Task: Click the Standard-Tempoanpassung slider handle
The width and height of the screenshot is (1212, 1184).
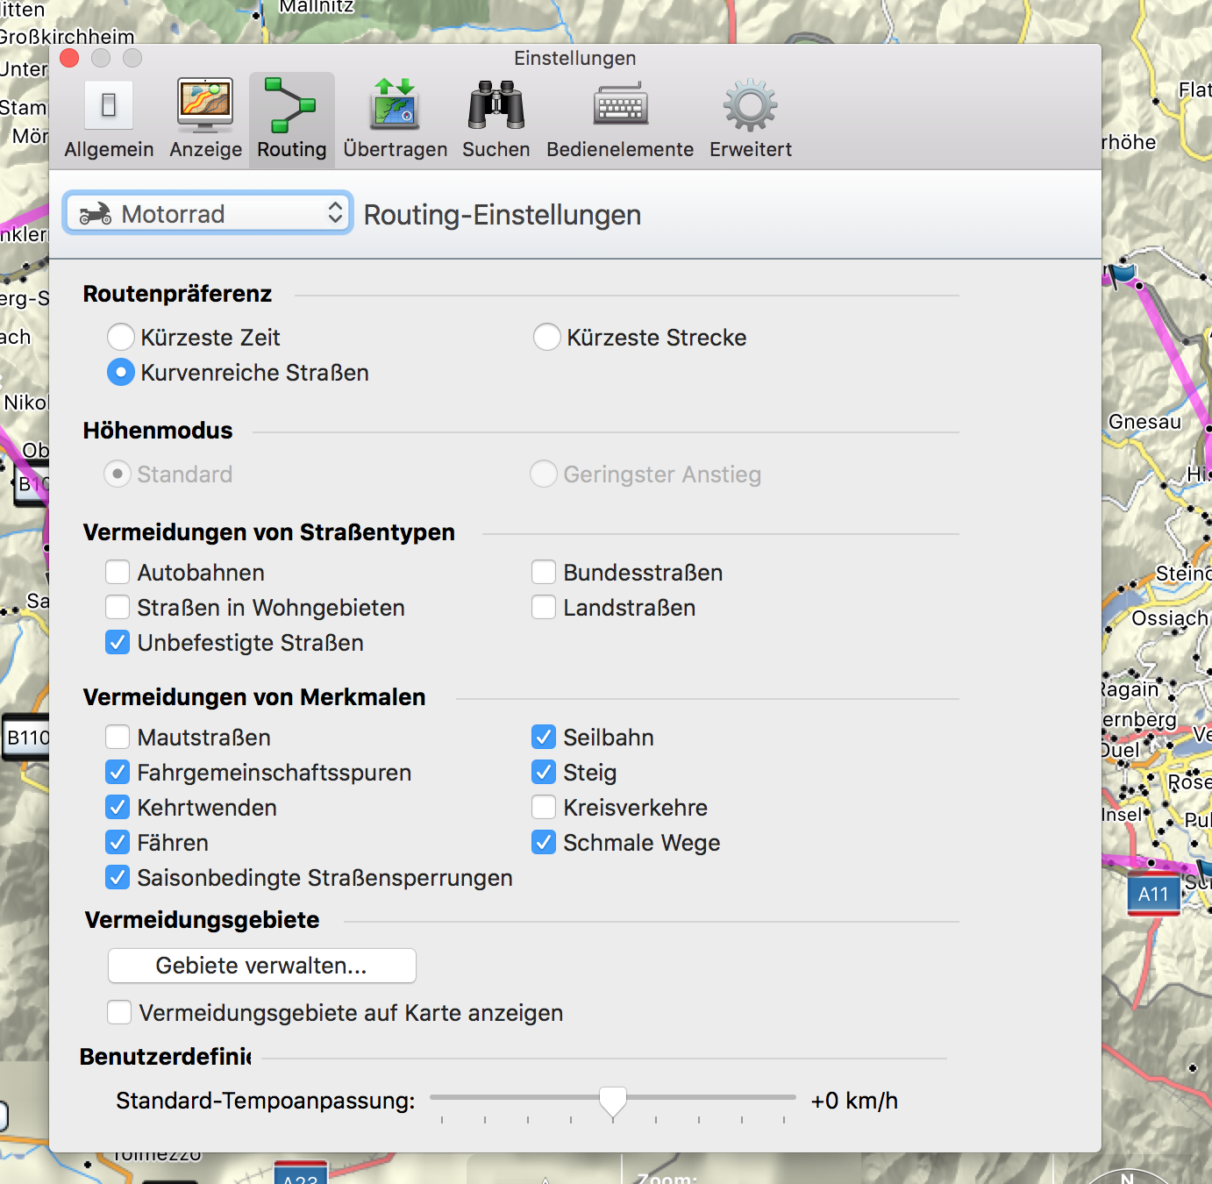Action: click(612, 1101)
